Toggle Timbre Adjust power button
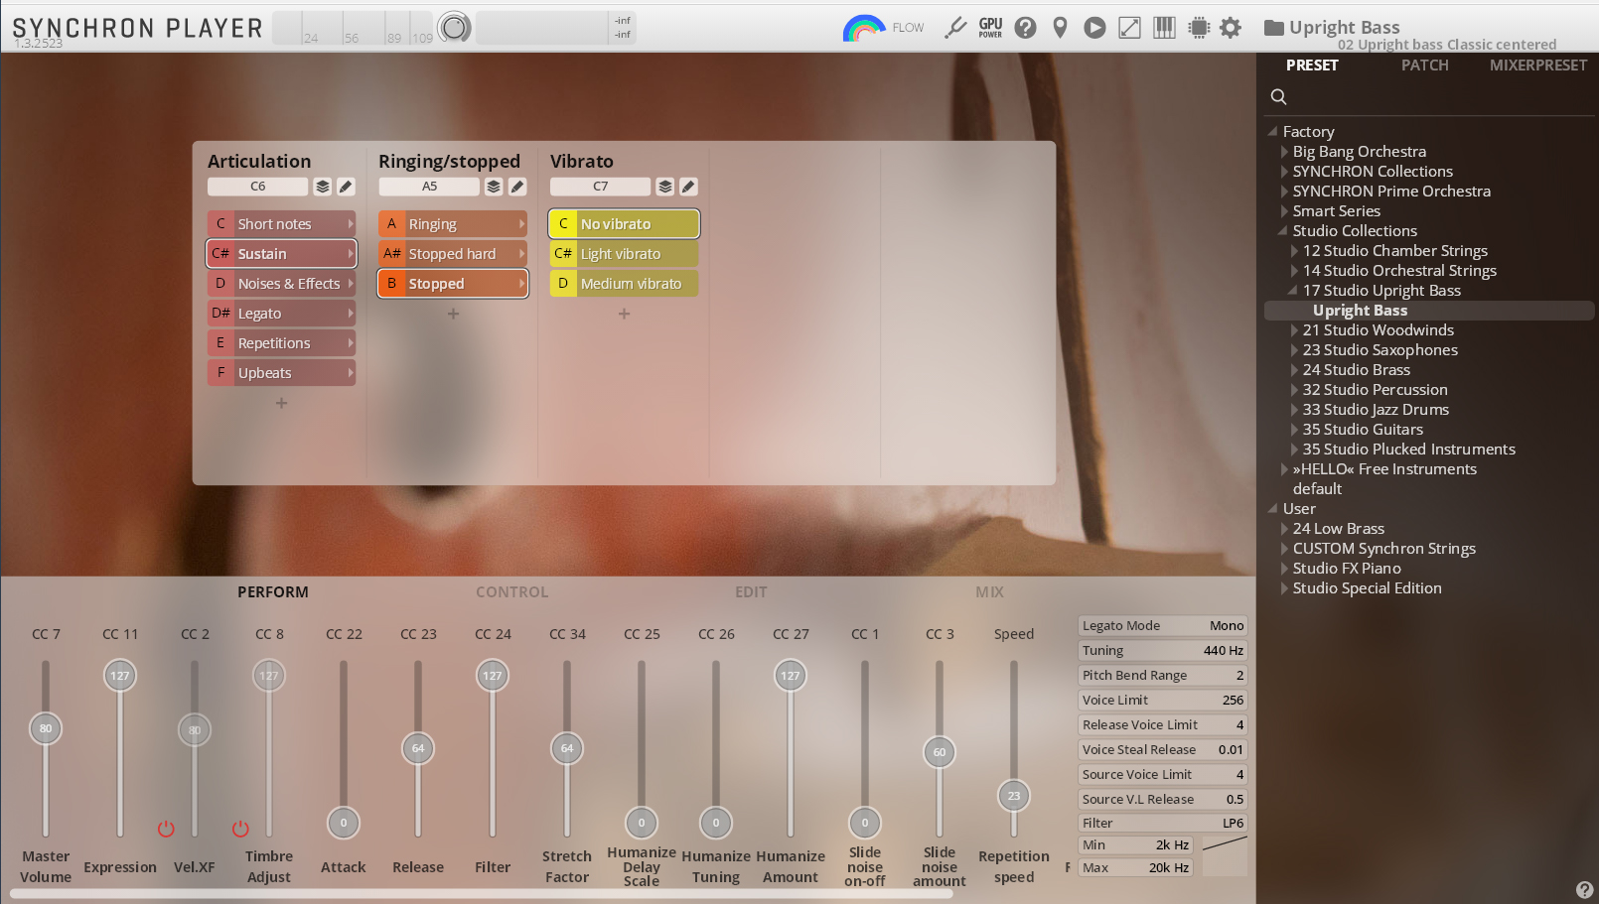 pos(240,829)
